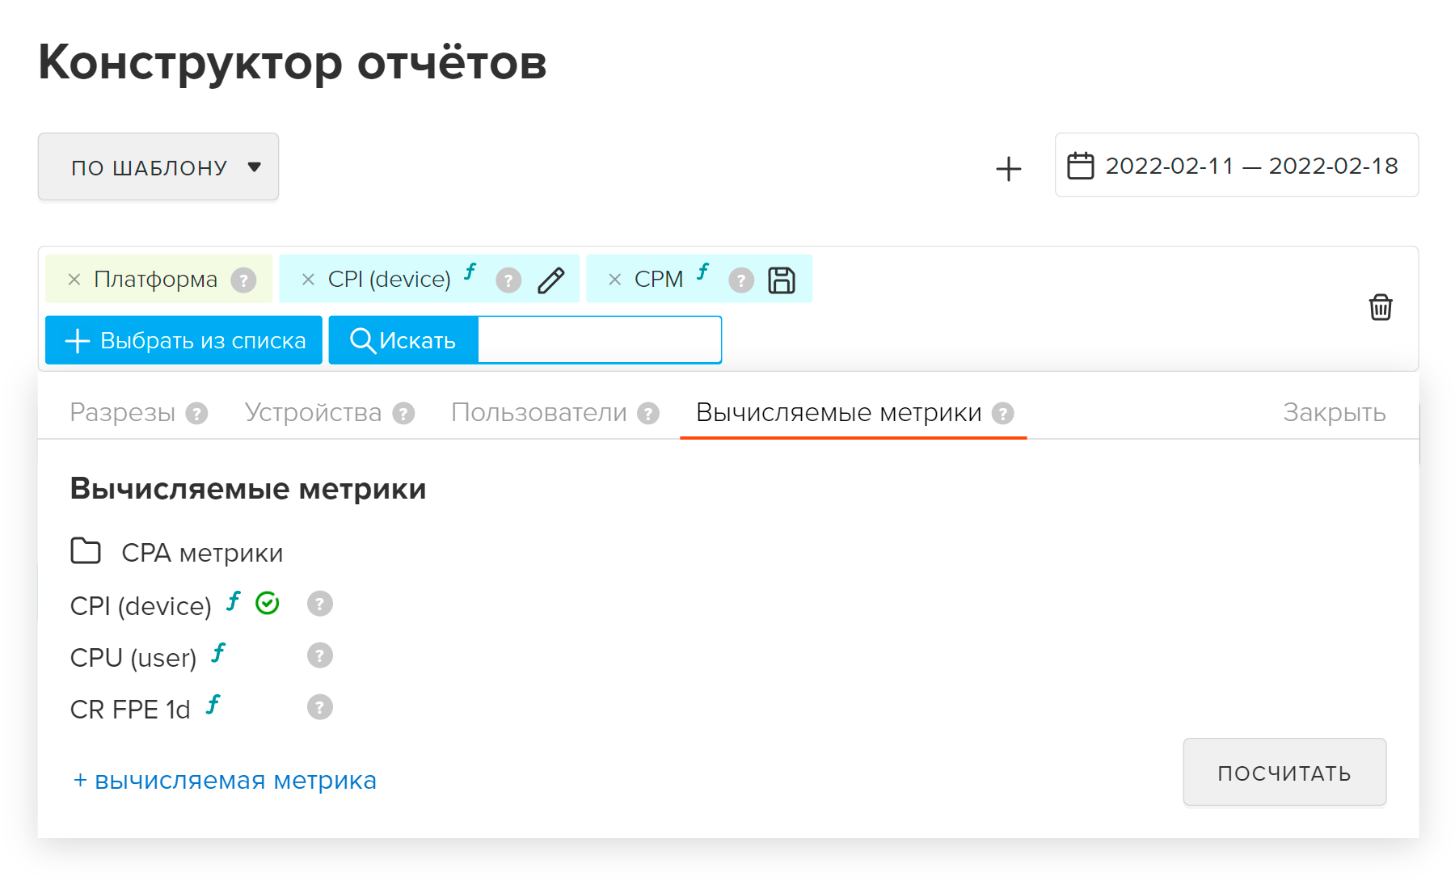Remove the CPM metric chip

click(614, 280)
